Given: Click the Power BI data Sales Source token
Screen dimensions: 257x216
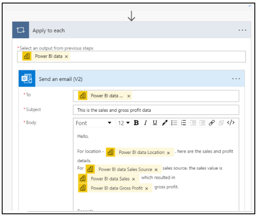Looking at the screenshot, I should pyautogui.click(x=124, y=169).
